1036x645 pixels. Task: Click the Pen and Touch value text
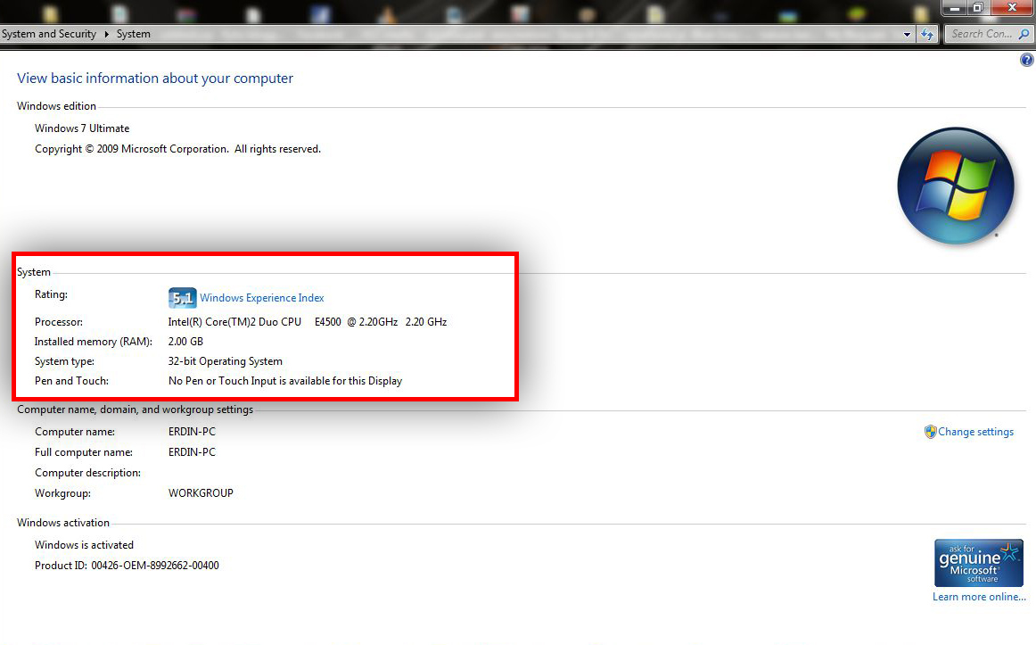click(284, 381)
